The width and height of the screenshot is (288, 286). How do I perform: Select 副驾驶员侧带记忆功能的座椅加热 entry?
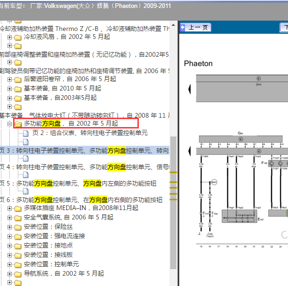(x=85, y=71)
